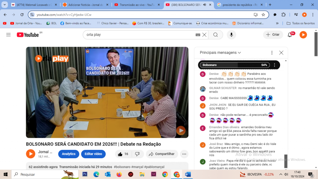Click the Editar vídeo button
The width and height of the screenshot is (318, 179).
pos(93,154)
